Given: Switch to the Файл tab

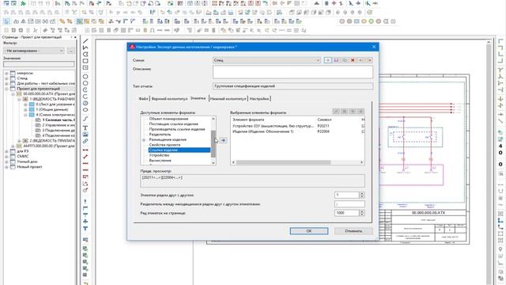Looking at the screenshot, I should coord(143,98).
